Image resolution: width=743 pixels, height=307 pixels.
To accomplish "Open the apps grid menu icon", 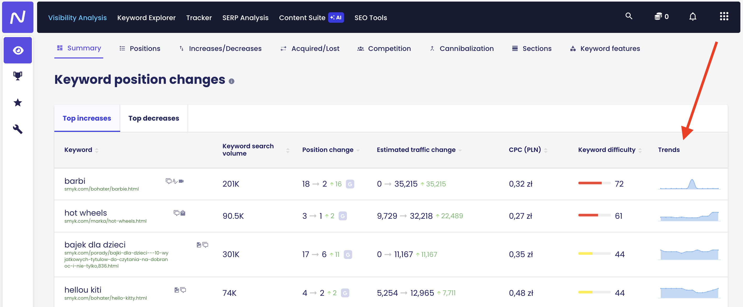I will pyautogui.click(x=724, y=16).
